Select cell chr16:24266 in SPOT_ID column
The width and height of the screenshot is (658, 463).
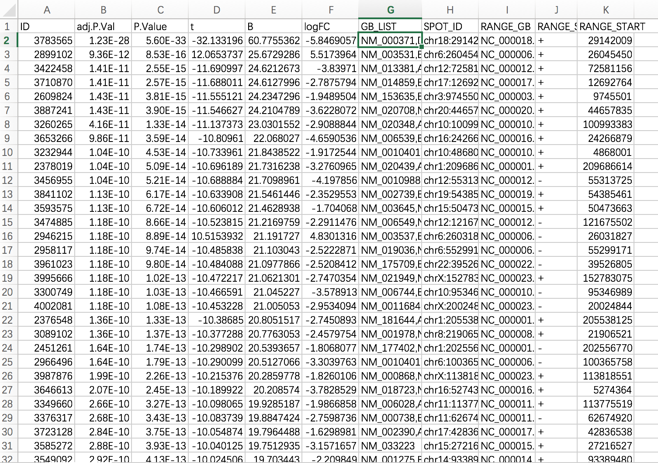[450, 138]
